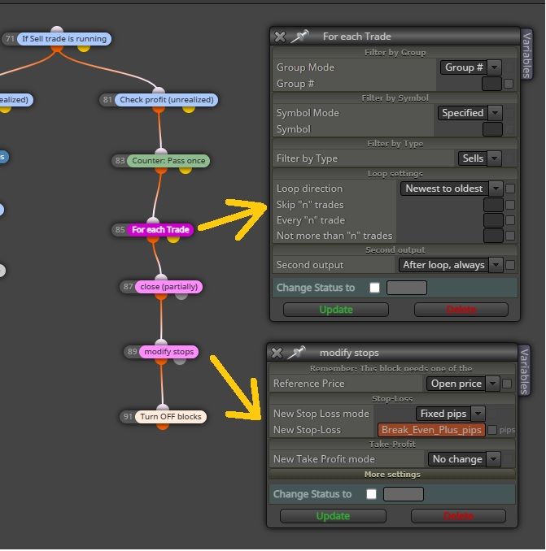Screen dimensions: 546x551
Task: Open the Group Mode dropdown
Action: [471, 67]
